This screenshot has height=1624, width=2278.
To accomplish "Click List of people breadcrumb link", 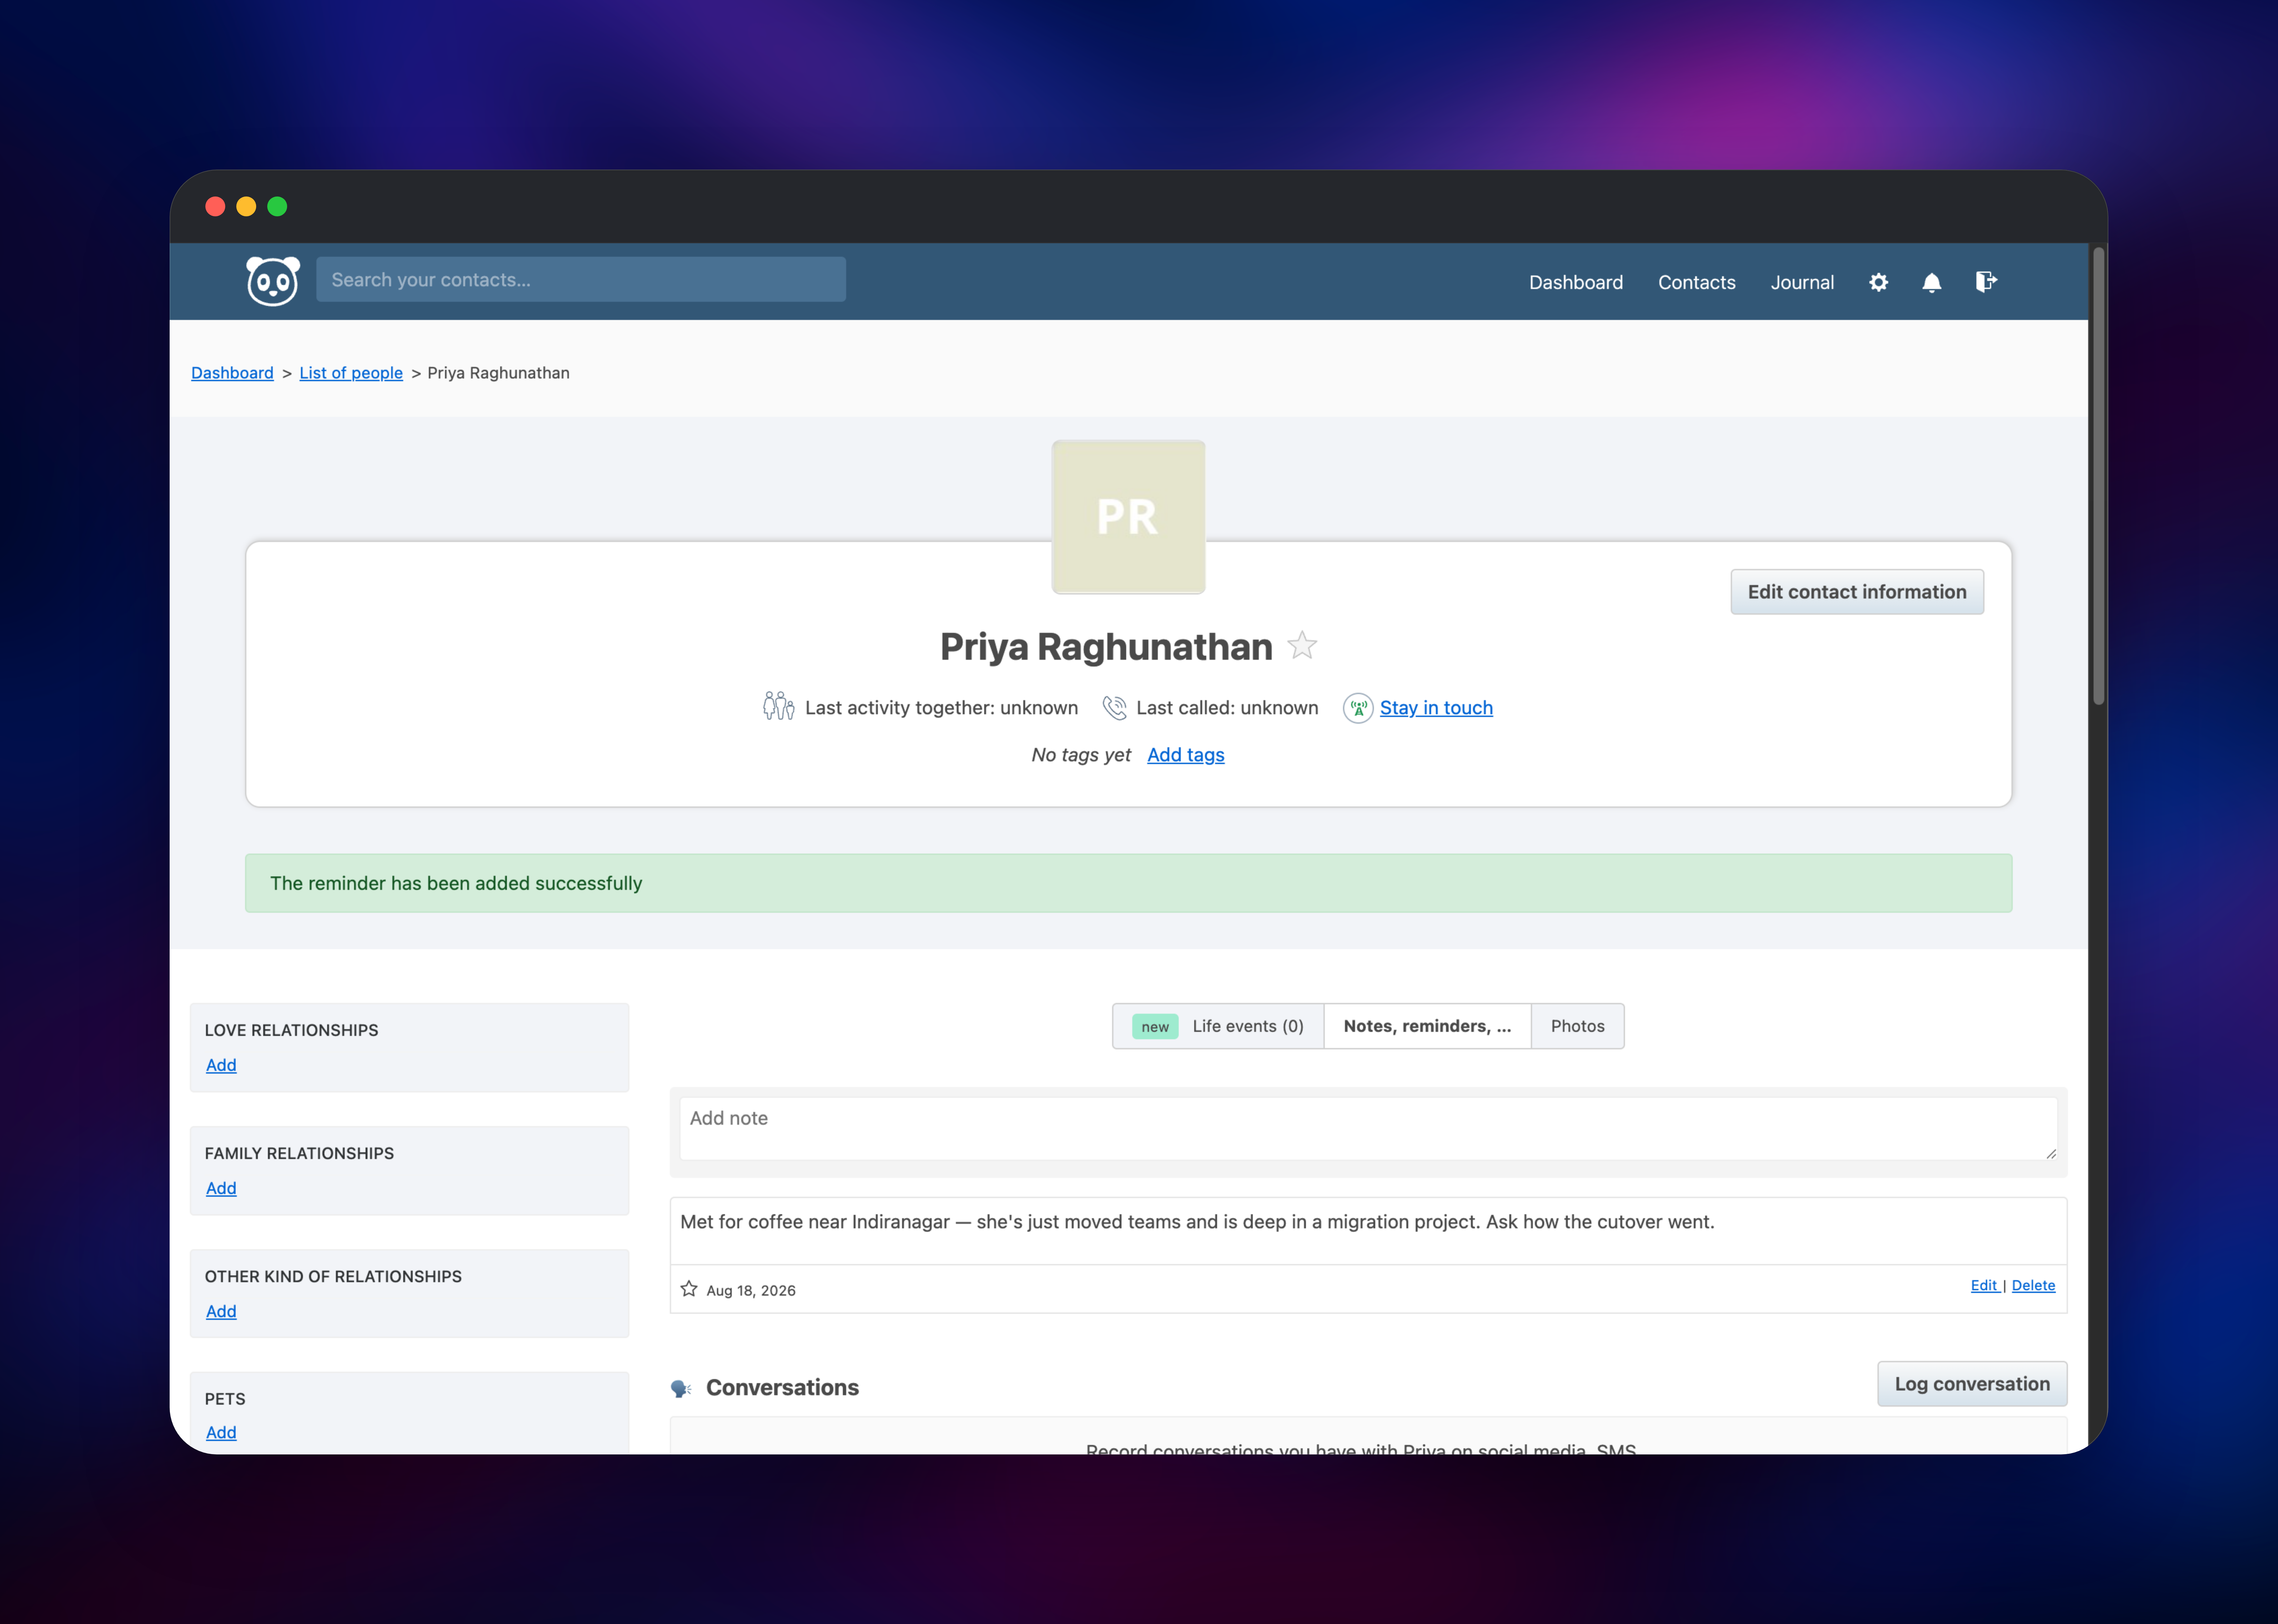I will (351, 373).
